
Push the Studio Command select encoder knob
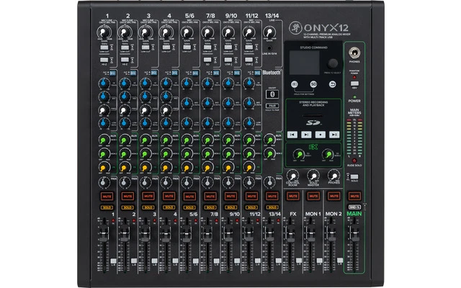coord(333,63)
